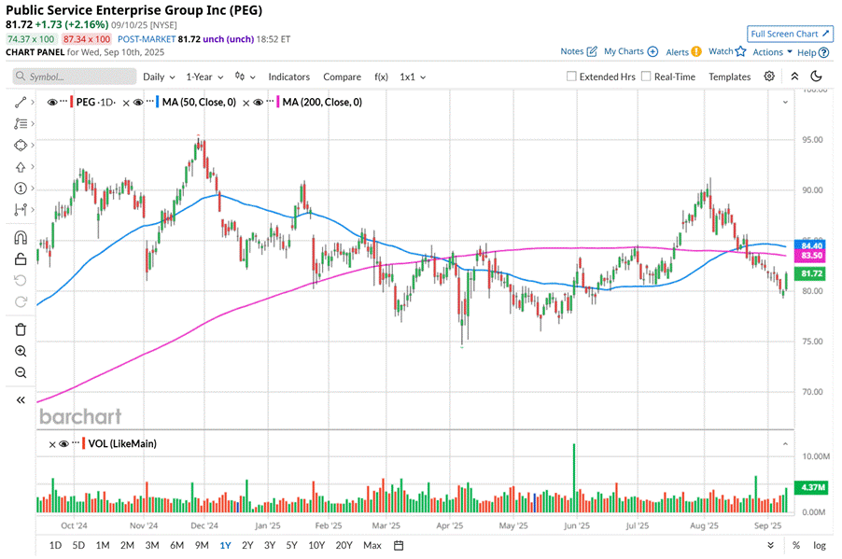This screenshot has height=559, width=842.
Task: Switch to dark mode with moon icon
Action: click(x=816, y=77)
